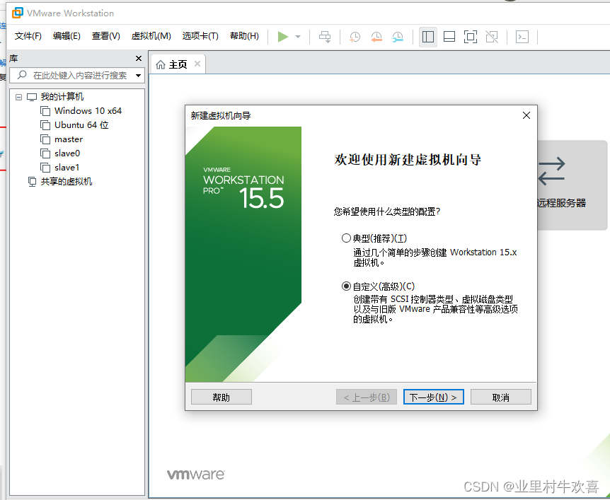Open the 帮助(H) menu
This screenshot has width=610, height=500.
(244, 36)
